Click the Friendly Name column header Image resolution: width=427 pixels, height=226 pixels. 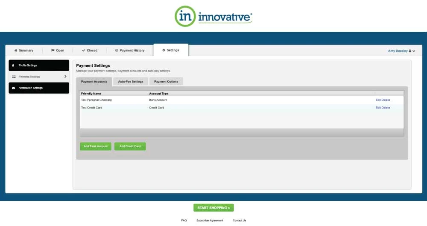[x=91, y=94]
